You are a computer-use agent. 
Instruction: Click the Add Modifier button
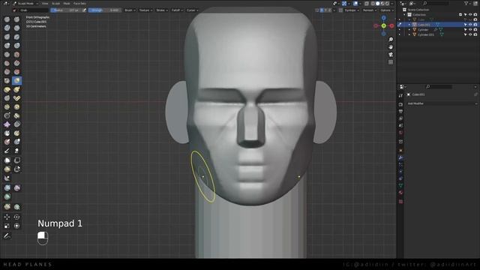coord(442,103)
